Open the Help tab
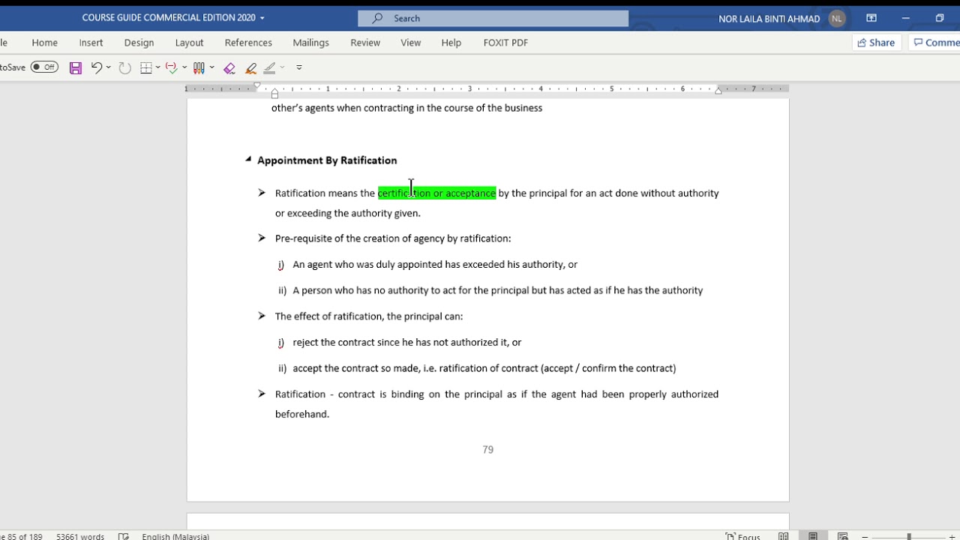Viewport: 960px width, 540px height. (451, 43)
